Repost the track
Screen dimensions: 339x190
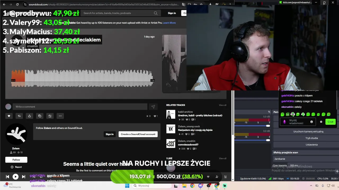[19, 116]
